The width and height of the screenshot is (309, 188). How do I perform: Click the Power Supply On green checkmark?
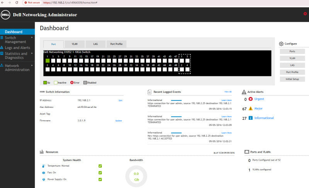[x=100, y=180]
